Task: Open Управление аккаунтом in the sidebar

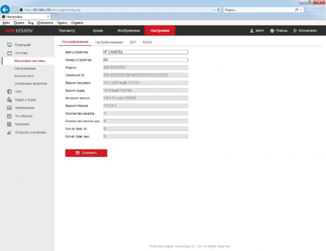Action: coord(31,84)
